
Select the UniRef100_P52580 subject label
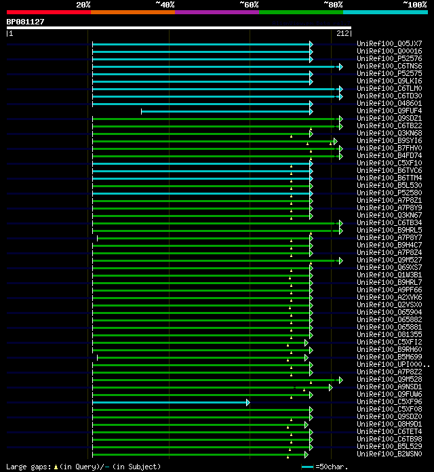[389, 193]
